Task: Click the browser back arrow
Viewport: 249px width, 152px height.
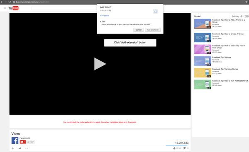Action: (x=2, y=2)
